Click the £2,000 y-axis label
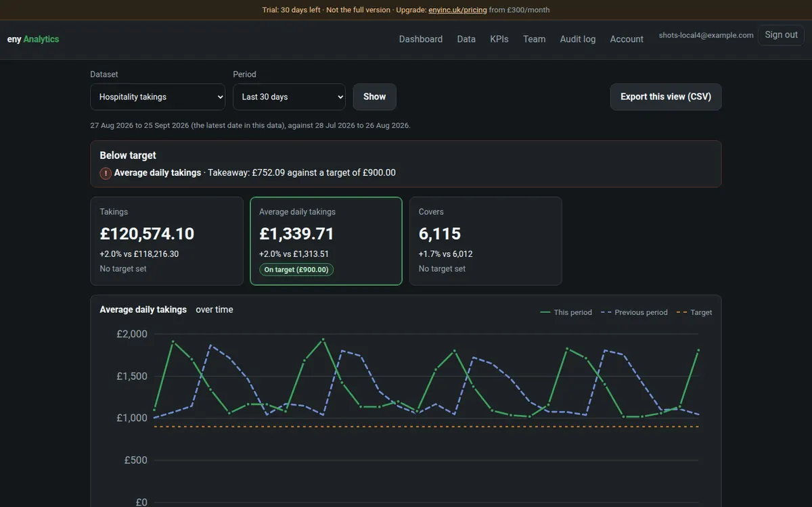The height and width of the screenshot is (507, 812). pos(132,334)
